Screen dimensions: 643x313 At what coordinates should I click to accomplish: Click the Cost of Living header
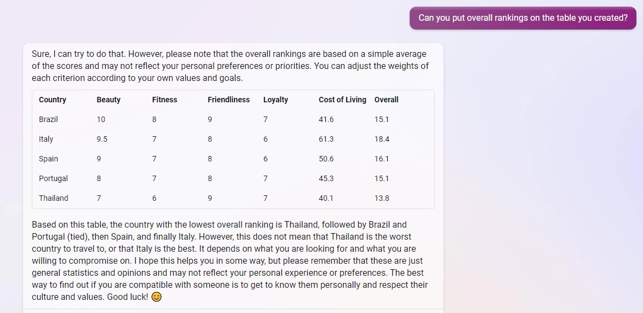(342, 100)
